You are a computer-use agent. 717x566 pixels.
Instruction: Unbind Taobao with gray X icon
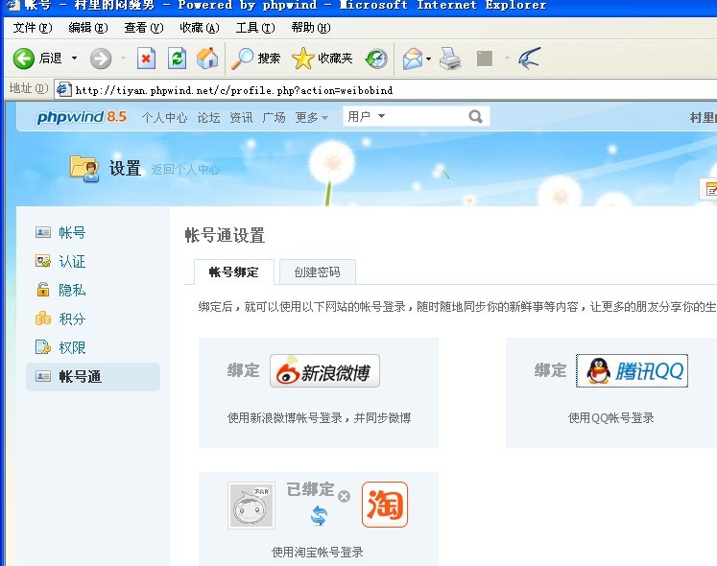tap(345, 496)
